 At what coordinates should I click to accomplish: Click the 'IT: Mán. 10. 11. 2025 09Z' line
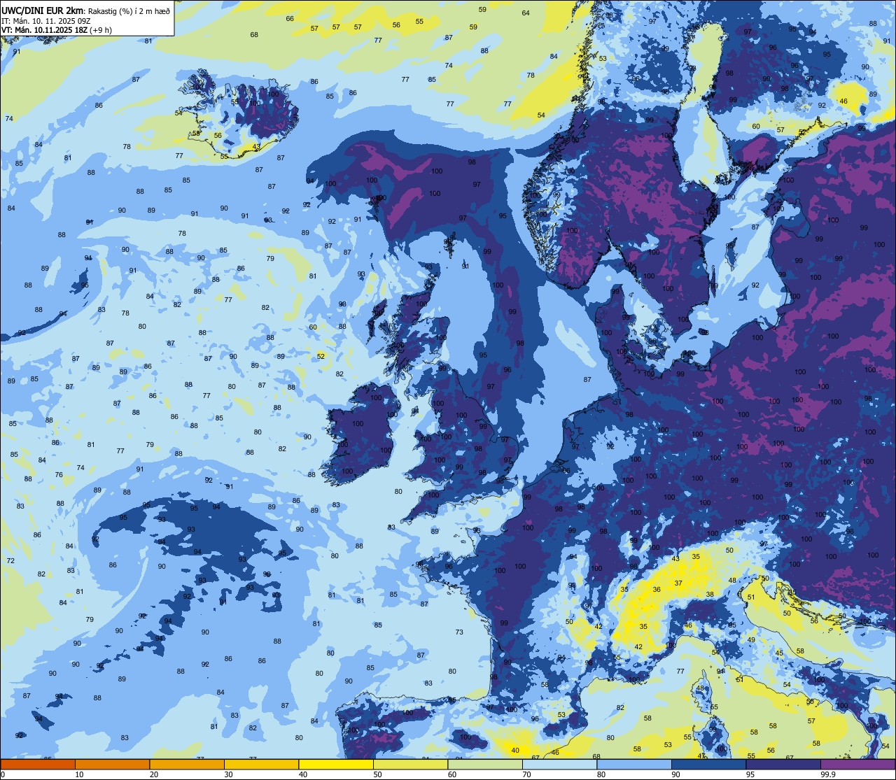click(x=48, y=21)
